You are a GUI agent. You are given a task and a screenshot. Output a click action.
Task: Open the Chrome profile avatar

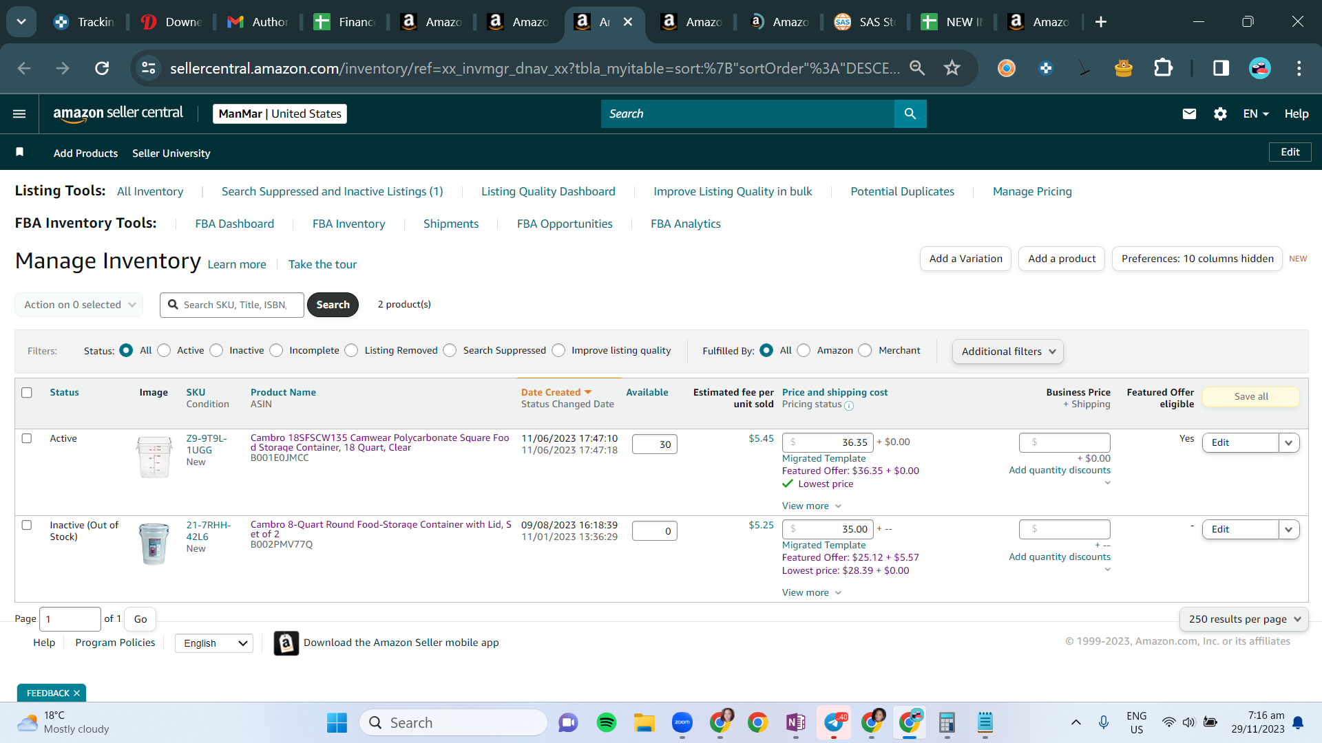pos(1260,68)
